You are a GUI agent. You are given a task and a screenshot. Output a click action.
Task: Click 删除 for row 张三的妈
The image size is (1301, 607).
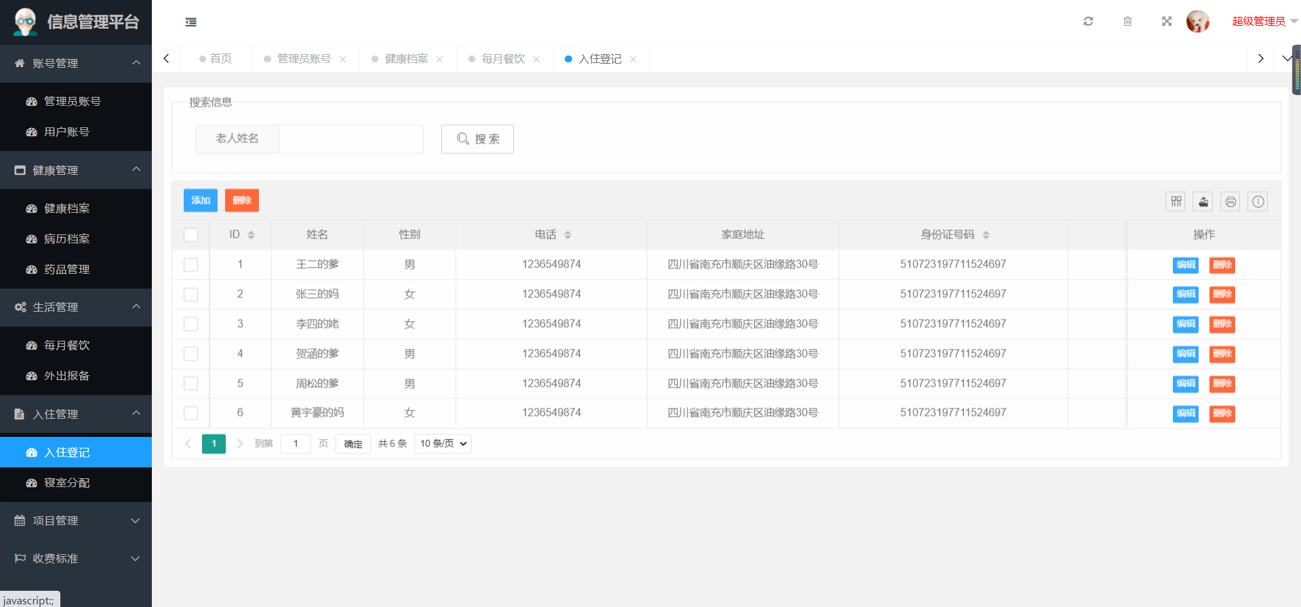click(1222, 295)
